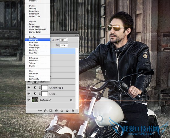Open the Fill slider dropdown arrow
This screenshot has width=170, height=138.
pos(67,45)
